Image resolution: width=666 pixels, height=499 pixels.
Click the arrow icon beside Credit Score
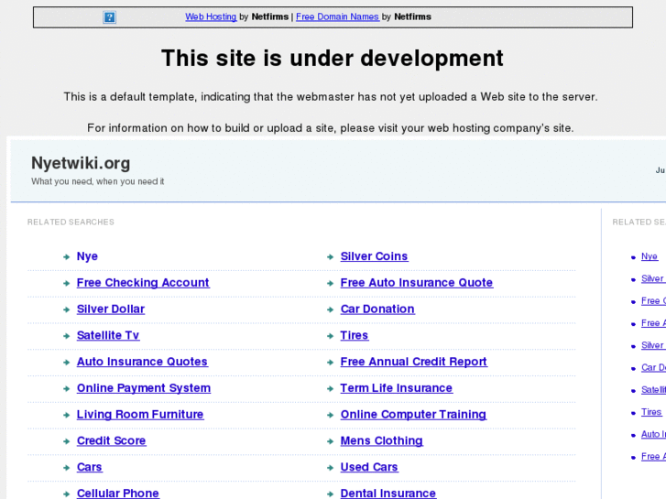(x=66, y=441)
